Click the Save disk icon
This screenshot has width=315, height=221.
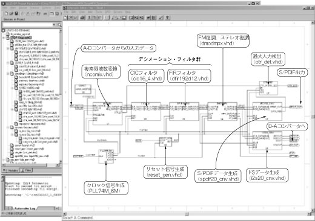click(16, 13)
